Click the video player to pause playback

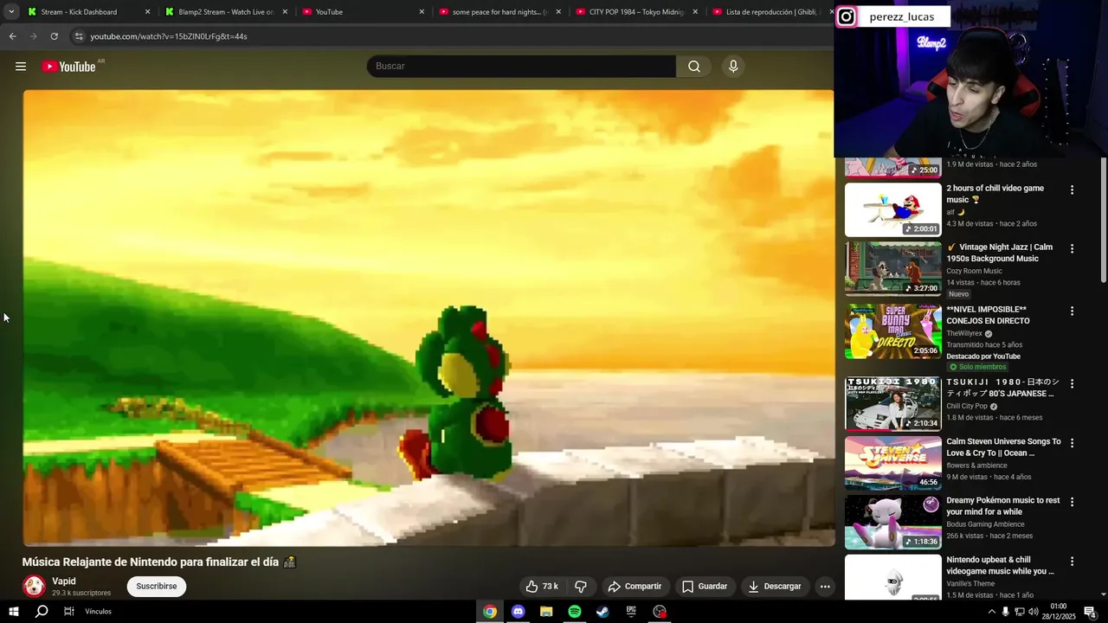(428, 318)
